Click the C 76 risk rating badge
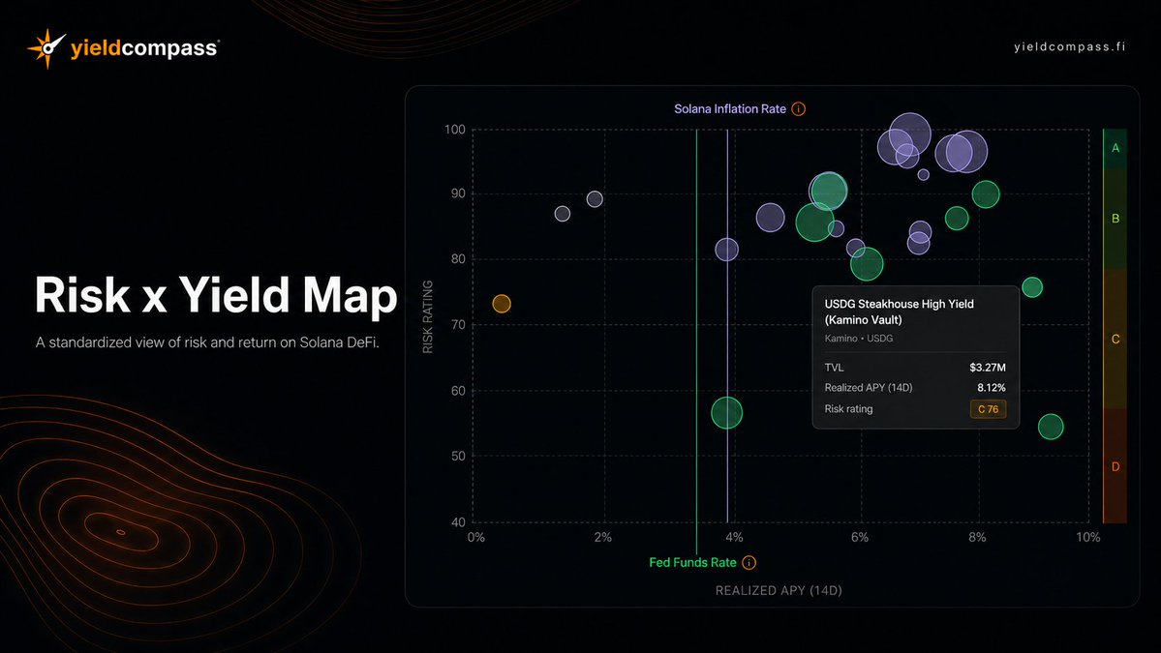This screenshot has height=653, width=1161. tap(988, 409)
